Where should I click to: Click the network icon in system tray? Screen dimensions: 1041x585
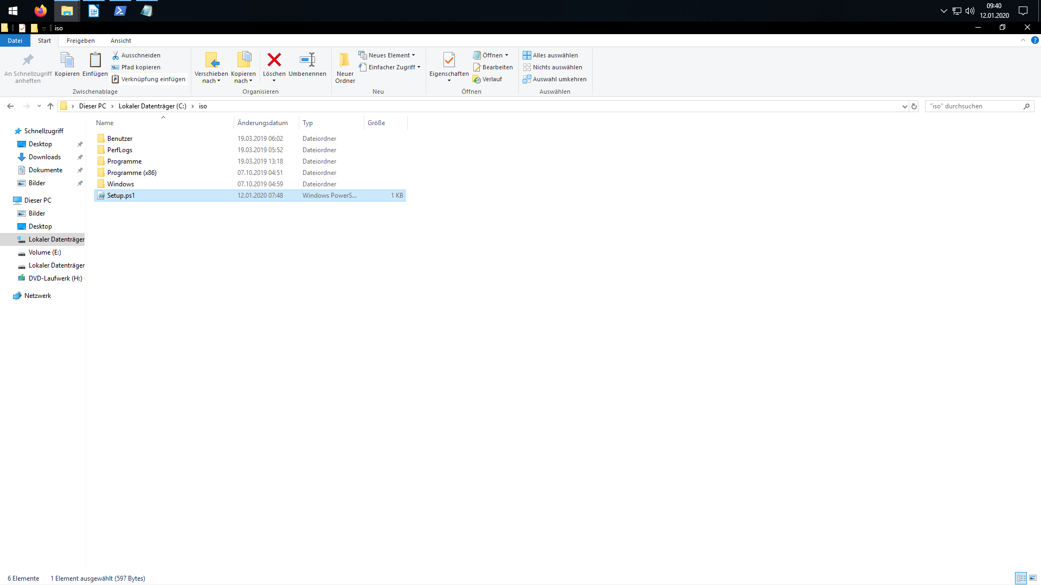[x=957, y=11]
